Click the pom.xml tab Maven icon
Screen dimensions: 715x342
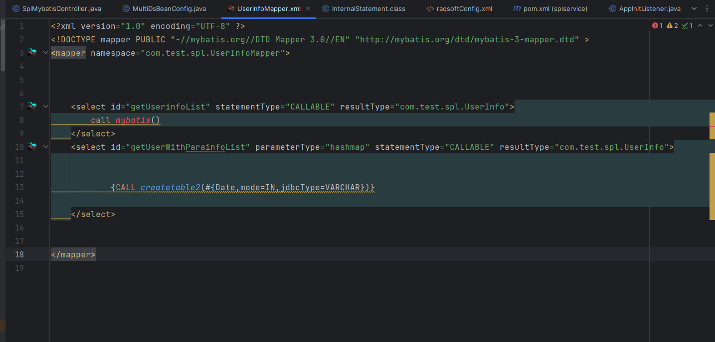click(x=517, y=9)
